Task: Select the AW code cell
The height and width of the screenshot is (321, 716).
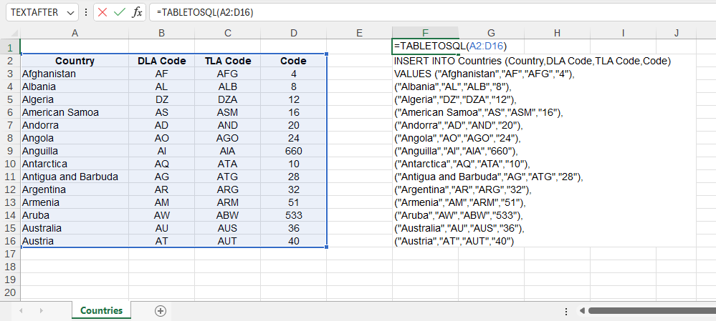Action: pos(162,215)
